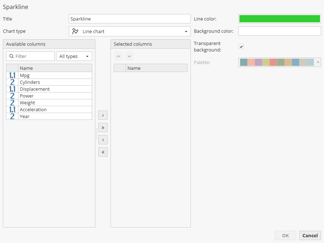The width and height of the screenshot is (324, 243).
Task: Open the Chart type dropdown
Action: [x=187, y=31]
